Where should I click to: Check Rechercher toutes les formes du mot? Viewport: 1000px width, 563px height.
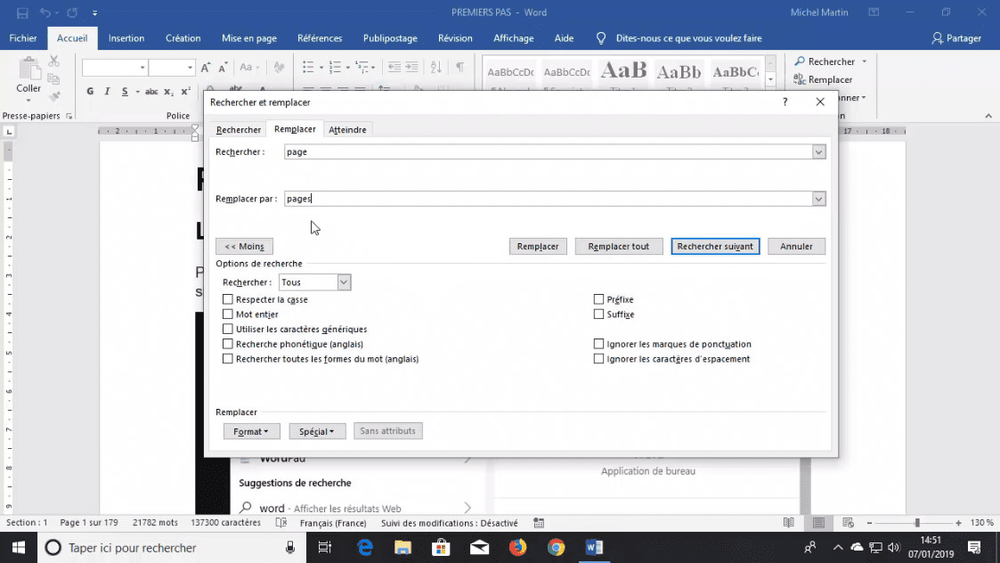tap(228, 359)
